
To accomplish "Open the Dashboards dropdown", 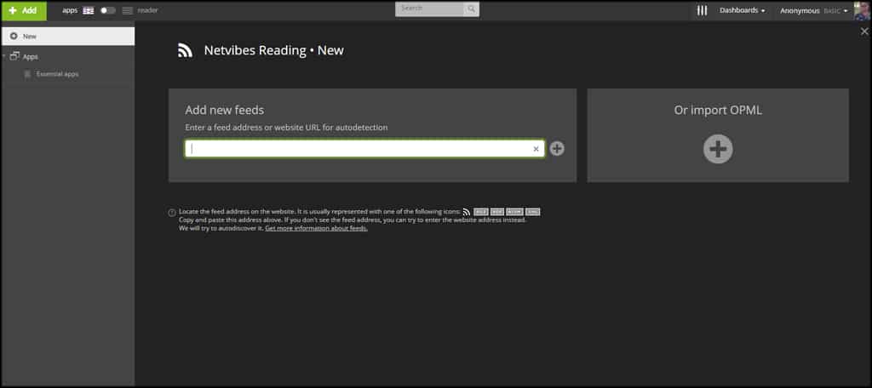I will [x=743, y=10].
